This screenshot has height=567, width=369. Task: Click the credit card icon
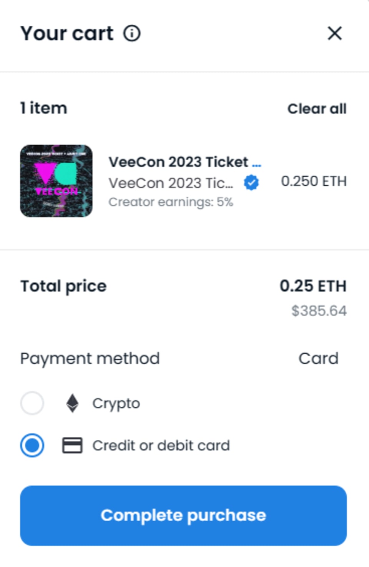(x=72, y=446)
